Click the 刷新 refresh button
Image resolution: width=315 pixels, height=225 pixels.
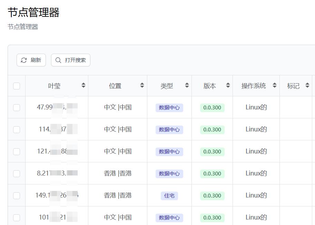click(31, 60)
